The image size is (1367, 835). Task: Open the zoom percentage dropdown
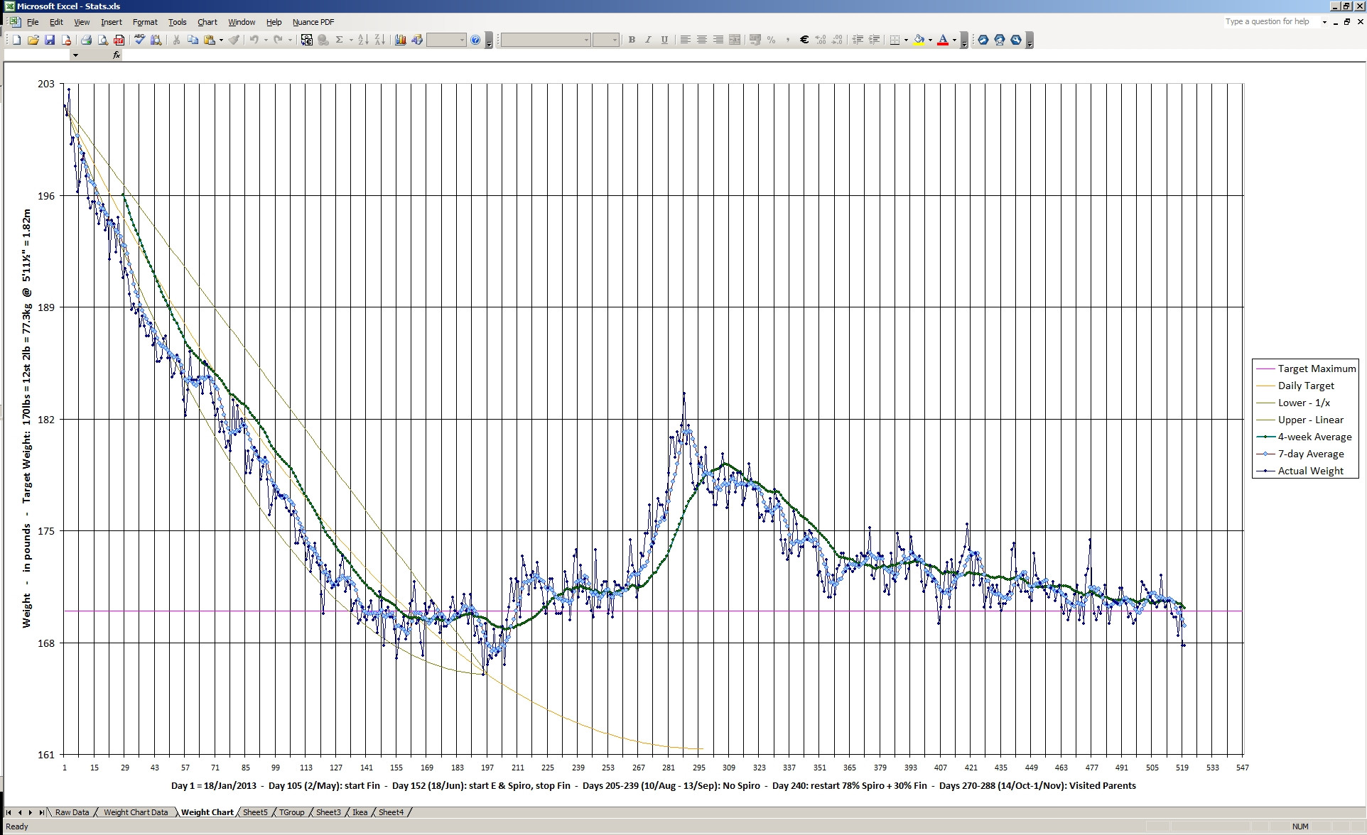(462, 40)
